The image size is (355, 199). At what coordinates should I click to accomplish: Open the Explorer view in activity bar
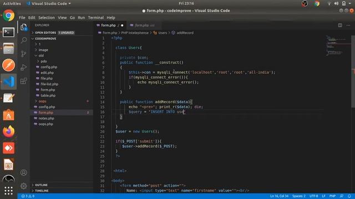tap(23, 27)
